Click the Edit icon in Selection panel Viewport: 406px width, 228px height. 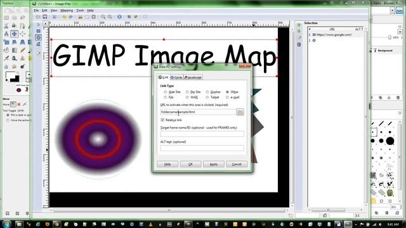point(299,38)
